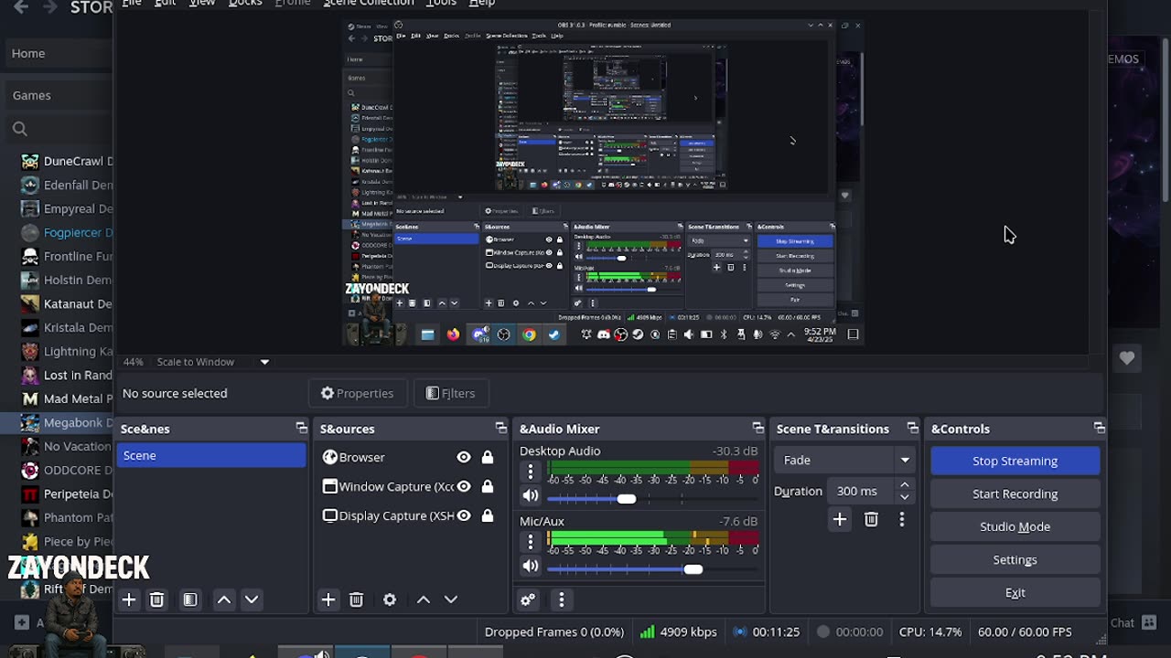Mute the Mic/Aux speaker icon
This screenshot has height=658, width=1171.
[531, 567]
